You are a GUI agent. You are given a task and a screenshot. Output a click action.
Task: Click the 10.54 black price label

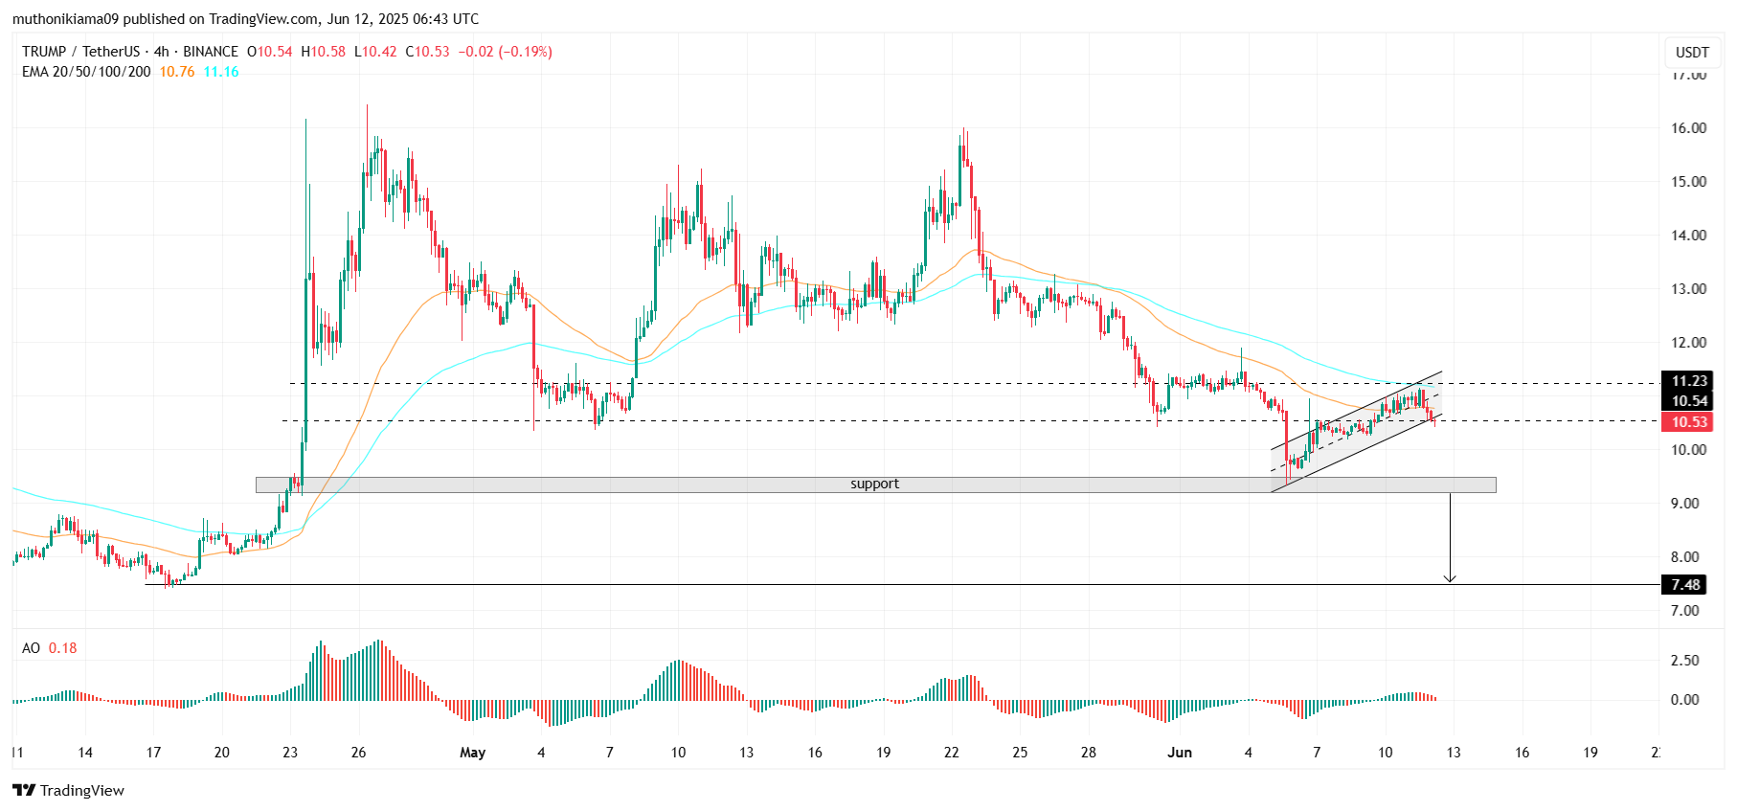pyautogui.click(x=1689, y=401)
